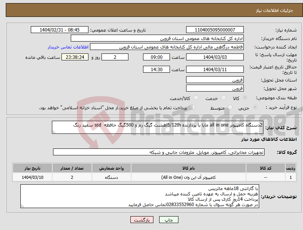Viewport: 303px width, 230px height.
Task: Click the واحد شمارش column header
Action: click(x=112, y=168)
